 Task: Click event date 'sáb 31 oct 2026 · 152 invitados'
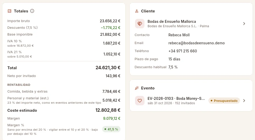(x=171, y=103)
